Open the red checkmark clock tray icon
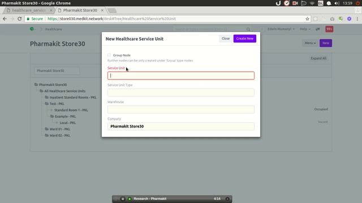Image resolution: width=362 pixels, height=203 pixels. (287, 3)
